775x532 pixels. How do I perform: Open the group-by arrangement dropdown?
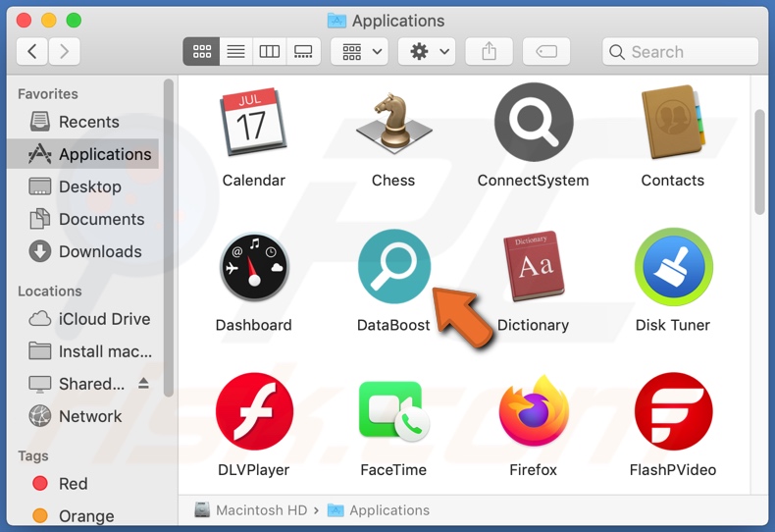[x=360, y=51]
